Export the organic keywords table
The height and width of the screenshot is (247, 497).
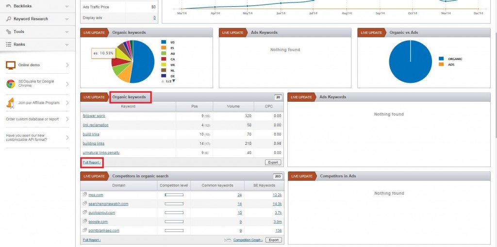pos(273,162)
